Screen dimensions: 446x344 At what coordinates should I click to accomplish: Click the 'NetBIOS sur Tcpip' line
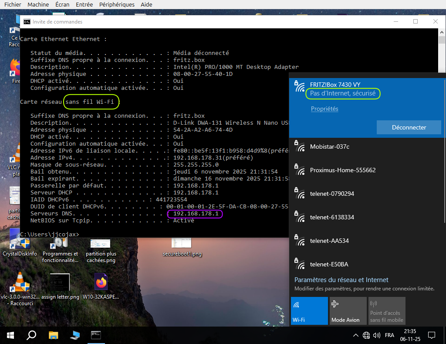[112, 221]
